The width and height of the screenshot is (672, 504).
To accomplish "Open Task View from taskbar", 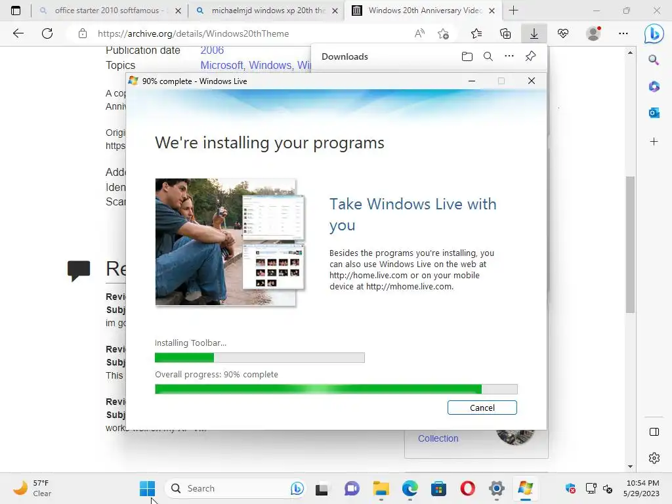I will coord(322,488).
